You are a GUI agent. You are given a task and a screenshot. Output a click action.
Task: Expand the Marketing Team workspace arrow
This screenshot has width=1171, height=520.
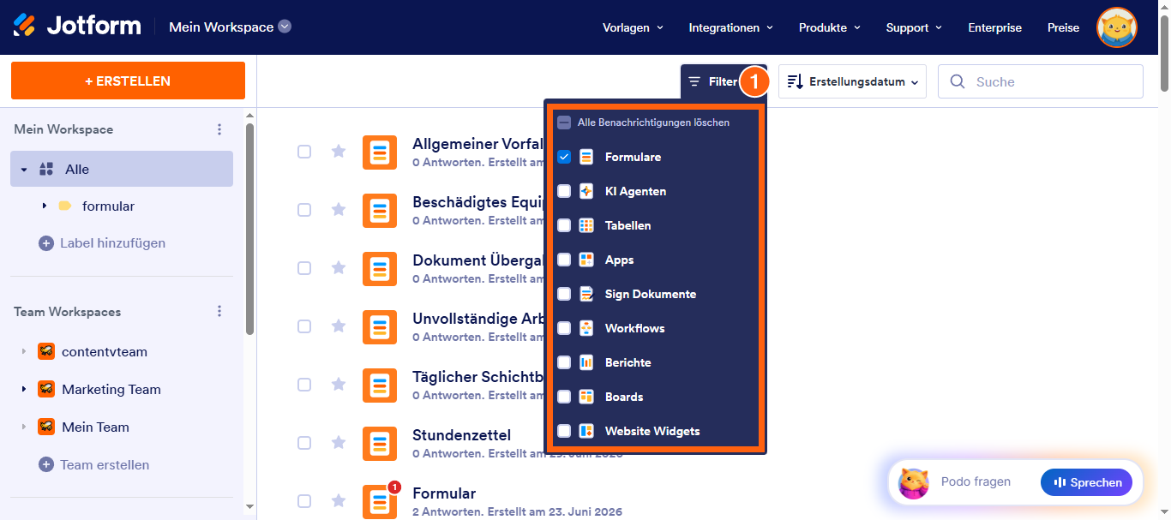point(24,390)
